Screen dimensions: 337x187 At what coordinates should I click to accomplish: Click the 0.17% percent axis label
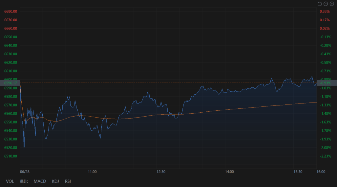[x=325, y=20]
